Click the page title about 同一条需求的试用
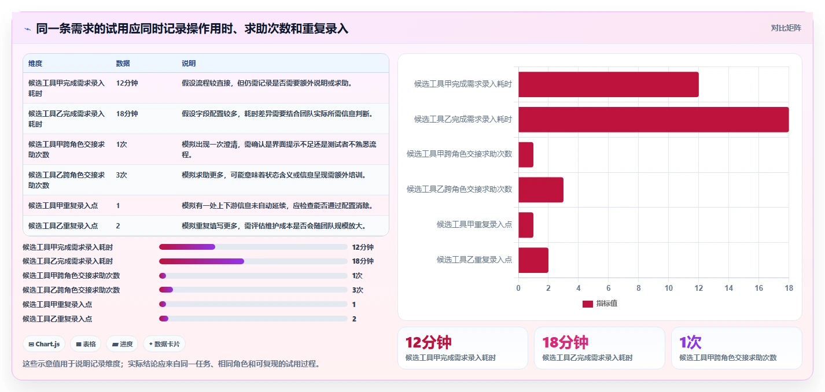The height and width of the screenshot is (392, 825). (x=192, y=28)
